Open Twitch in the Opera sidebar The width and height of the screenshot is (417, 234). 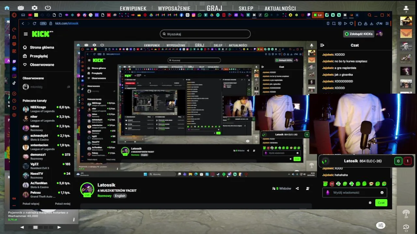(x=14, y=61)
